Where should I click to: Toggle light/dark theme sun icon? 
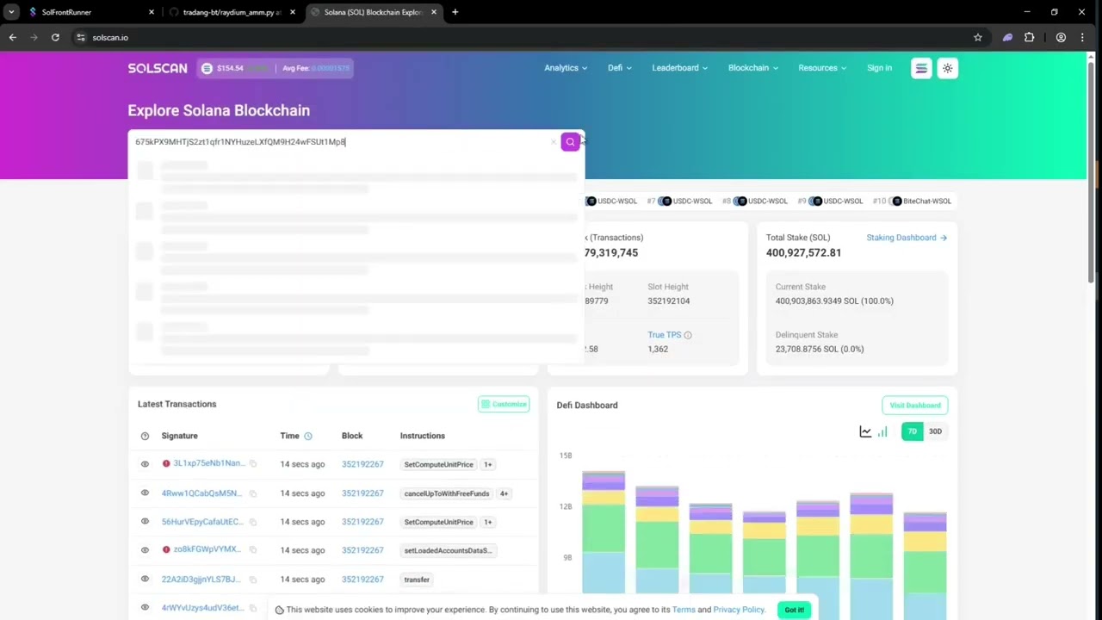(947, 68)
